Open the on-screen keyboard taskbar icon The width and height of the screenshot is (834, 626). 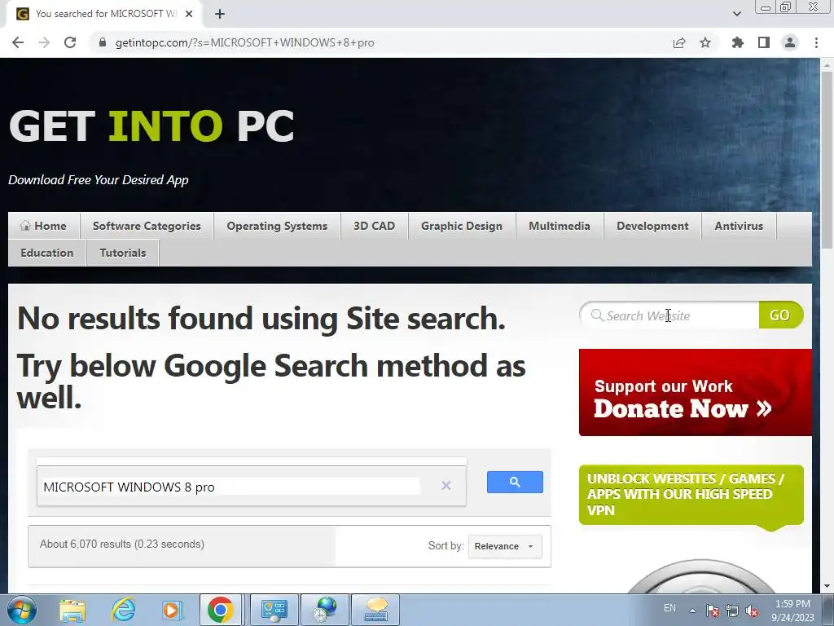tap(375, 610)
